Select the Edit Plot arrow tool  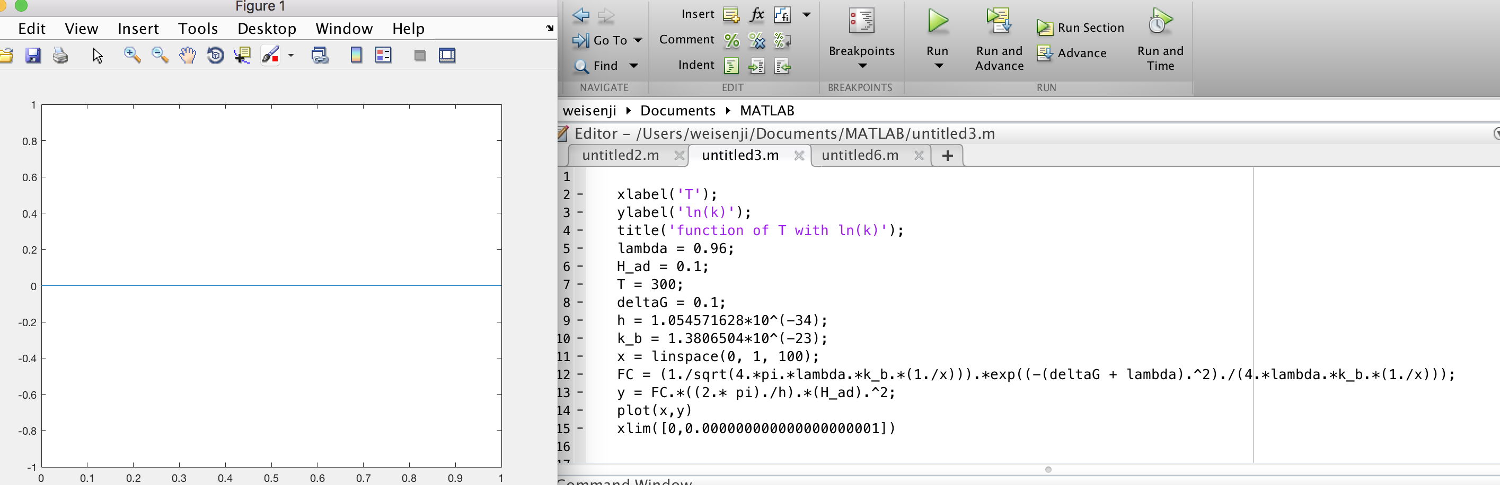(97, 55)
